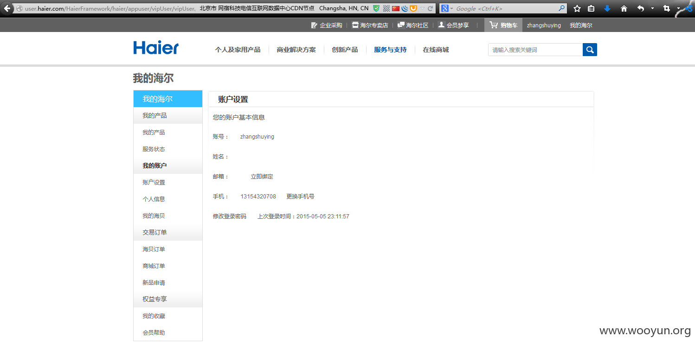
Task: Click the browser back arrow button
Action: click(7, 8)
